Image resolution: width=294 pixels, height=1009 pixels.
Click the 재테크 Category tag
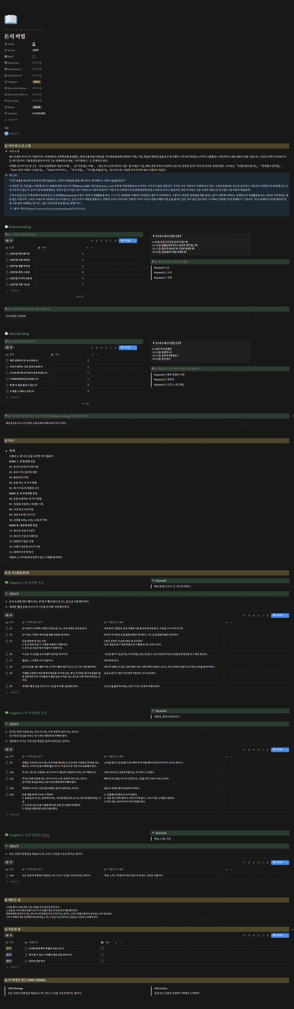37,82
